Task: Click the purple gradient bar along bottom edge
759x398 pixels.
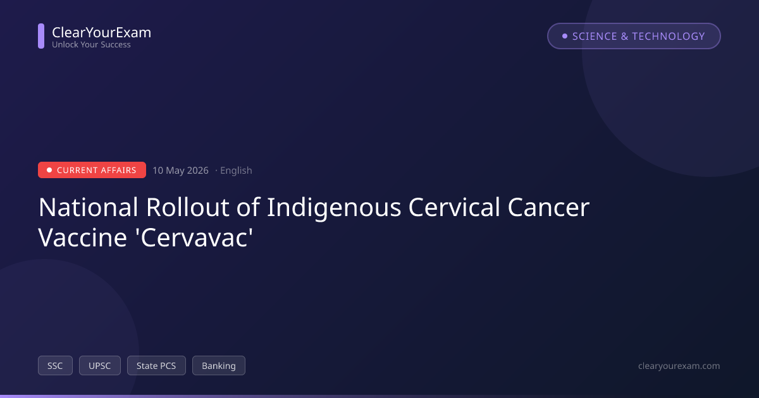Action: (379, 396)
